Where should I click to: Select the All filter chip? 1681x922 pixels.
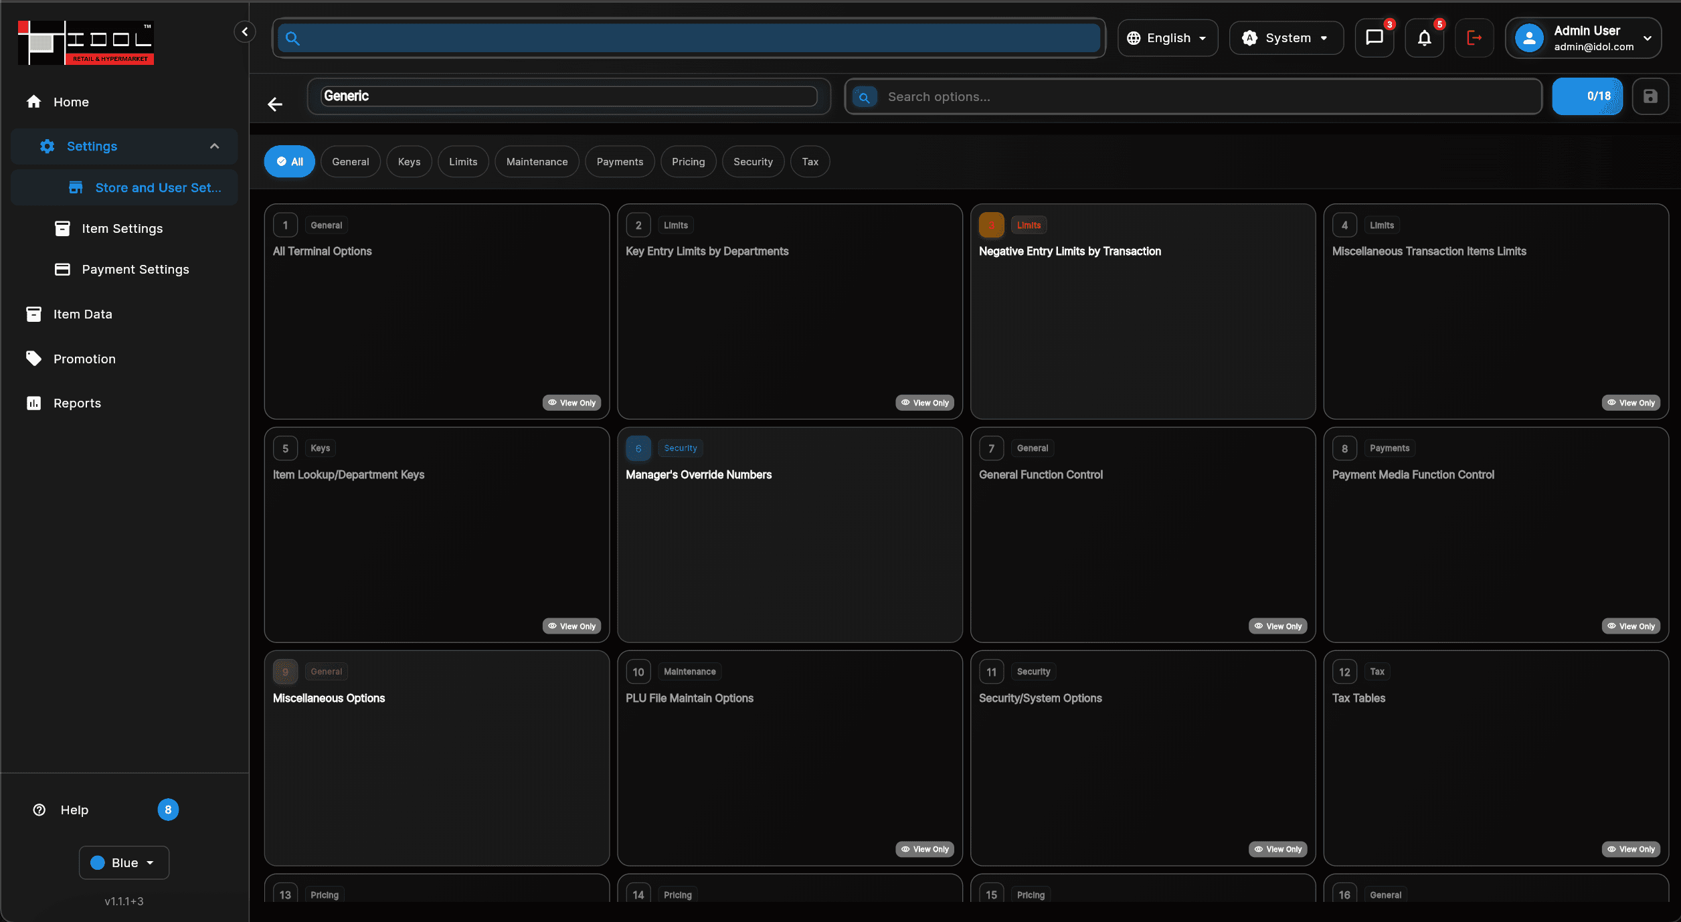click(289, 161)
